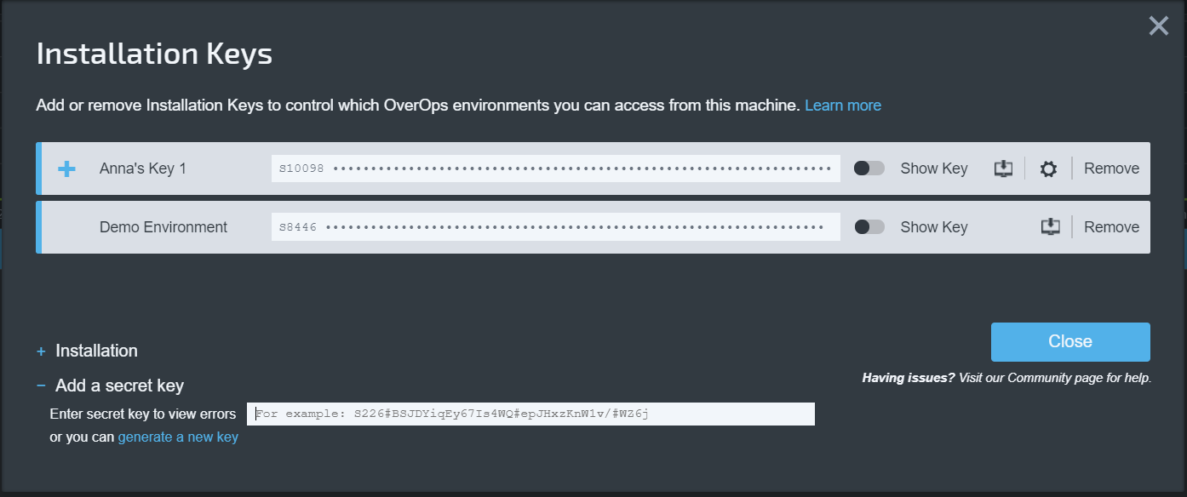Toggle Show Key for Anna's Key 1
Image resolution: width=1187 pixels, height=497 pixels.
869,169
